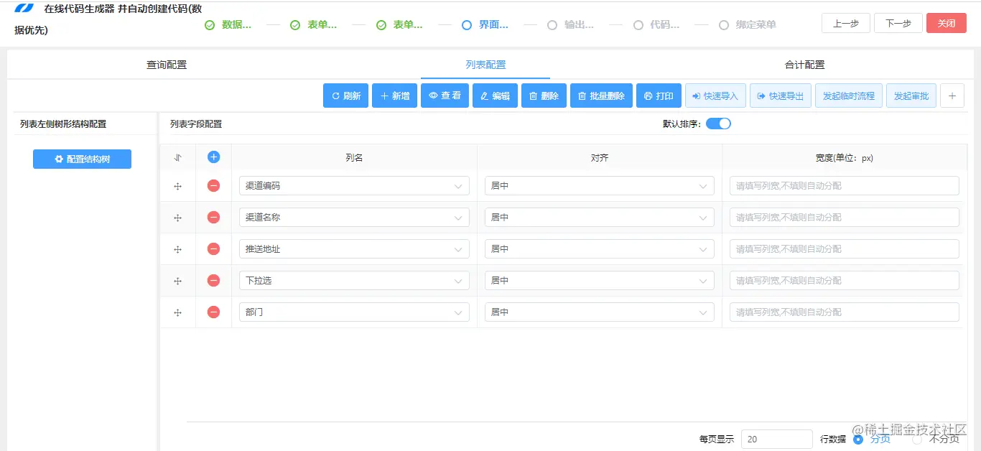The height and width of the screenshot is (451, 981).
Task: Remove the 渠道编码 row via red minus icon
Action: [x=213, y=185]
